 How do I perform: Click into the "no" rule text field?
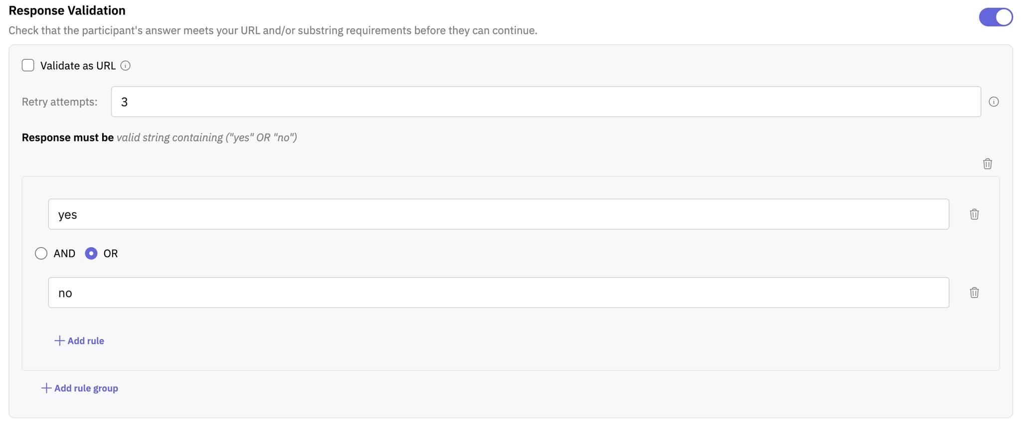pyautogui.click(x=498, y=292)
